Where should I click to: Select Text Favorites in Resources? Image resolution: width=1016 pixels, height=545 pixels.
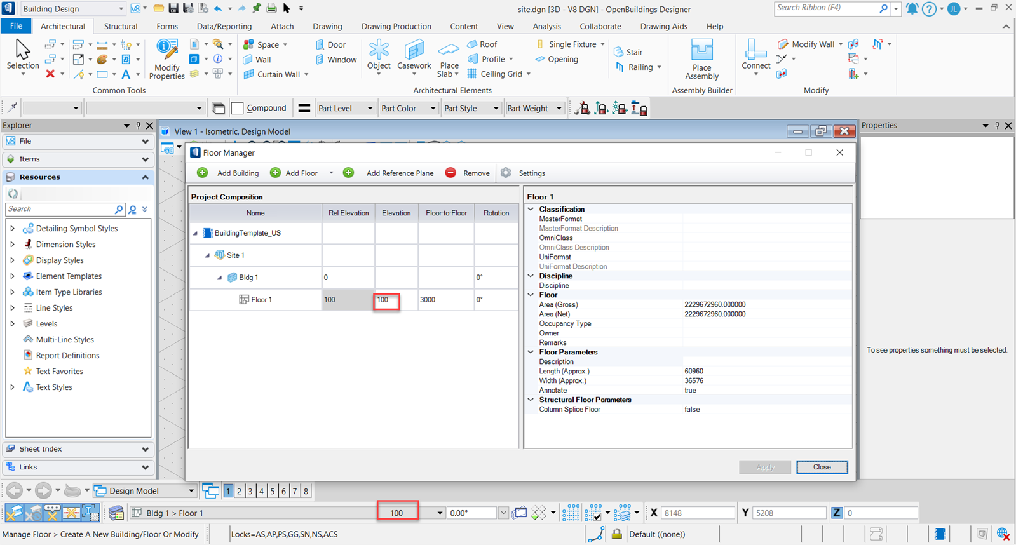(59, 371)
